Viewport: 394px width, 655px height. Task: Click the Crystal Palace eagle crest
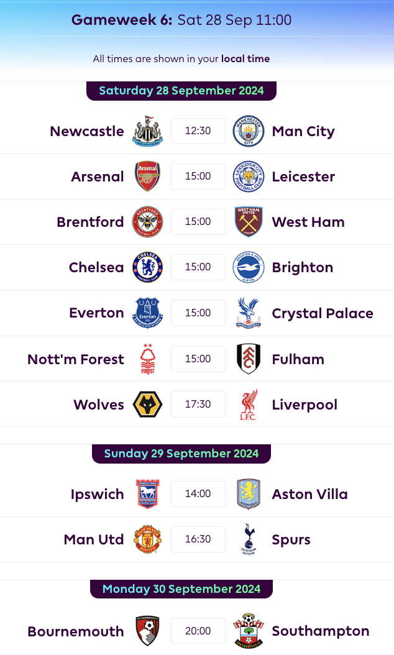click(x=248, y=313)
